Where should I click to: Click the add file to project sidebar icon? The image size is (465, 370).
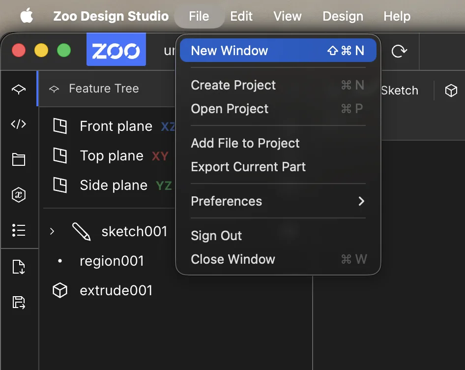(19, 267)
